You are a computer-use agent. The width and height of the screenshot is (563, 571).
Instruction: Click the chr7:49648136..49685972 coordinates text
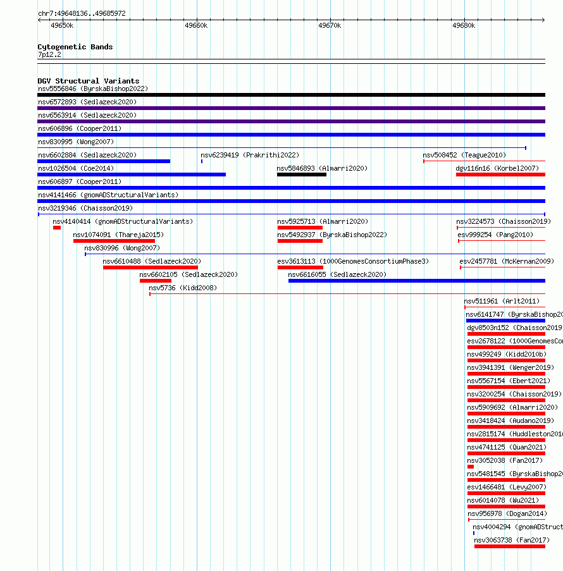point(82,13)
